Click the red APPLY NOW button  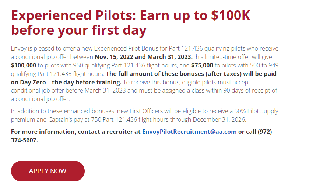point(48,171)
